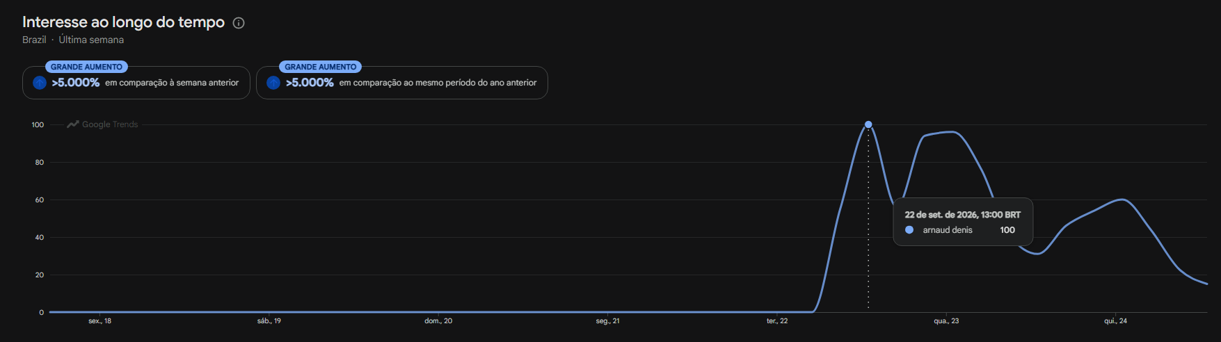Select the 'dom., 20' axis label
Screen dimensions: 1221x342
438,321
